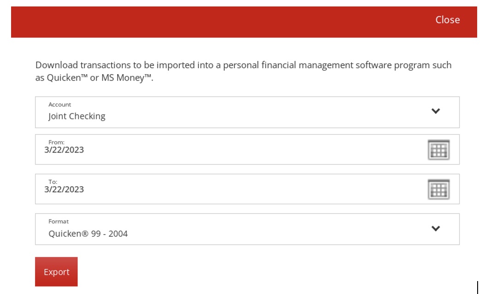Image resolution: width=491 pixels, height=294 pixels.
Task: Click the small "Format" field label
Action: [59, 222]
